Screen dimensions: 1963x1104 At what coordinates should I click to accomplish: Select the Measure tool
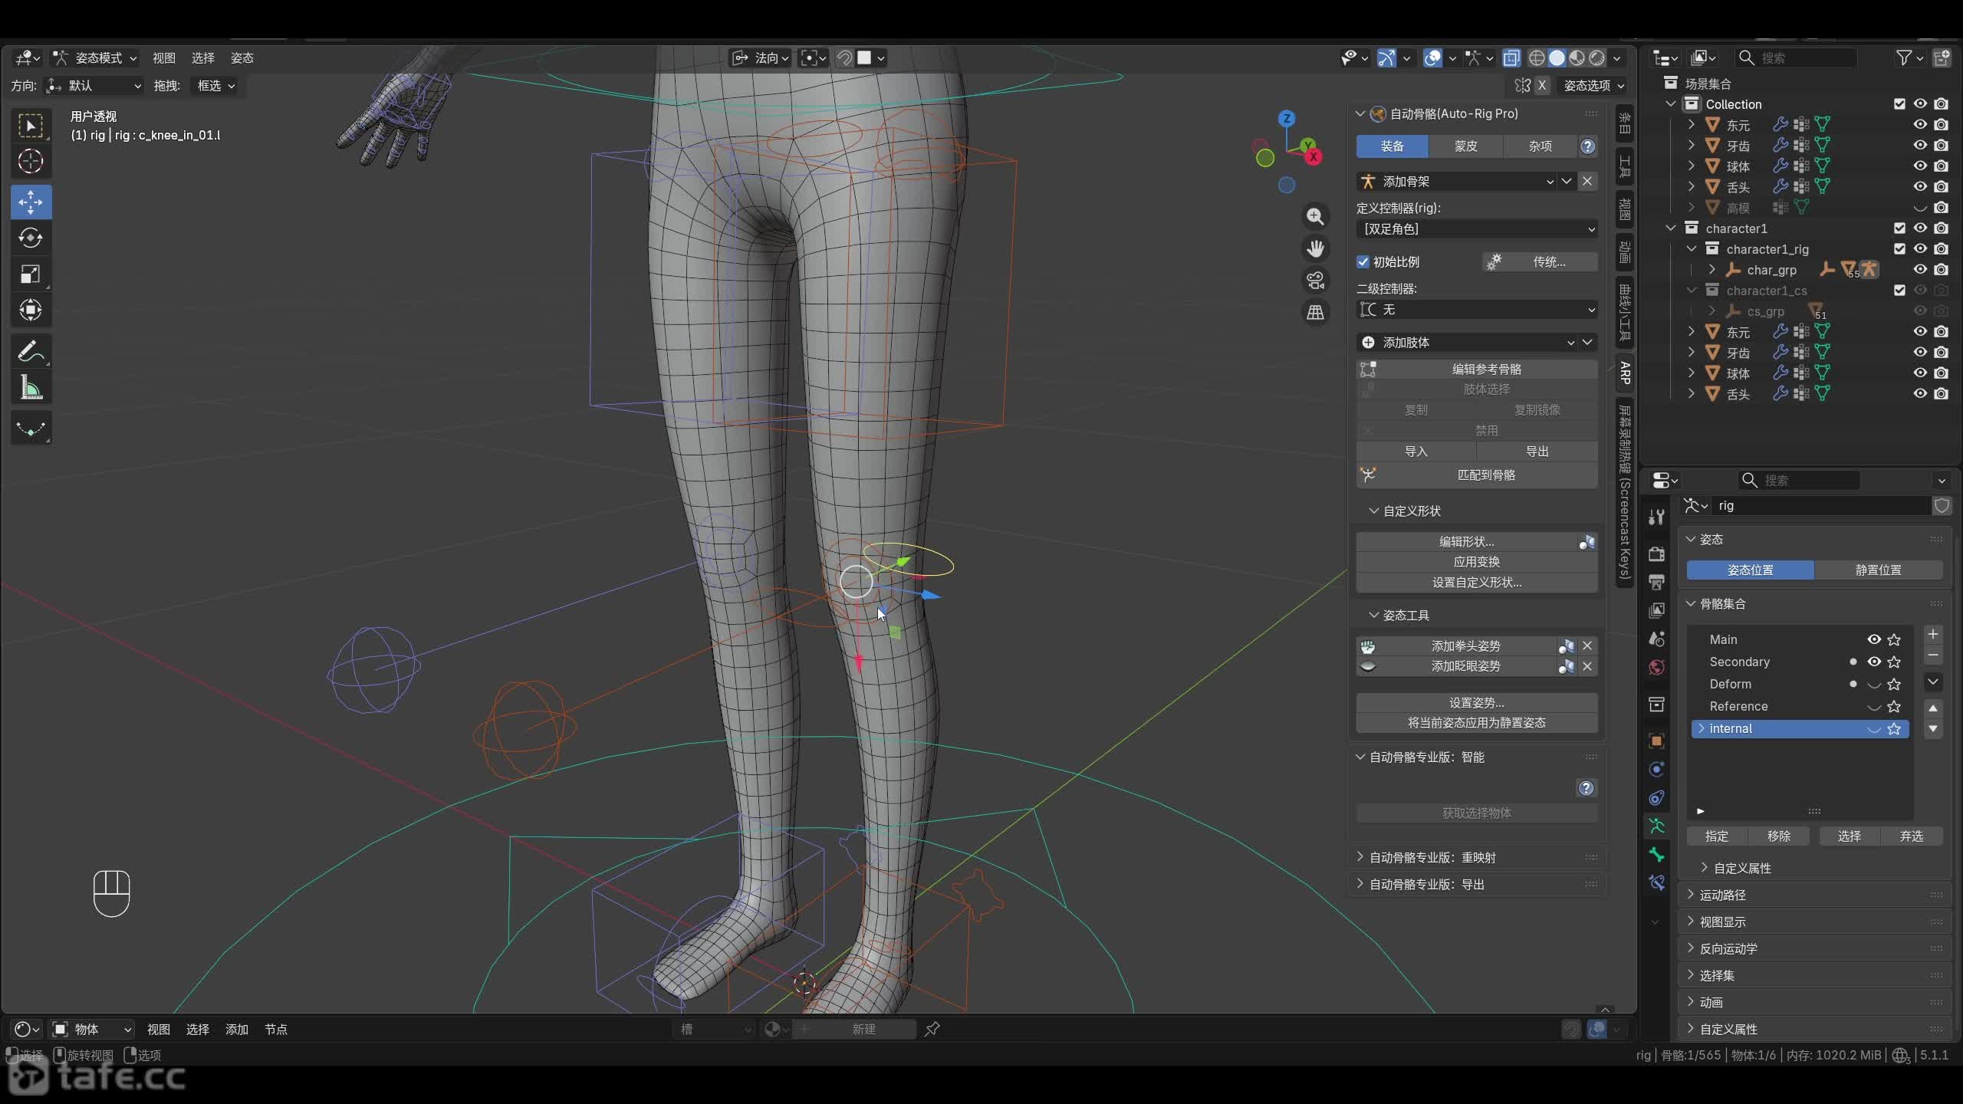coord(31,388)
